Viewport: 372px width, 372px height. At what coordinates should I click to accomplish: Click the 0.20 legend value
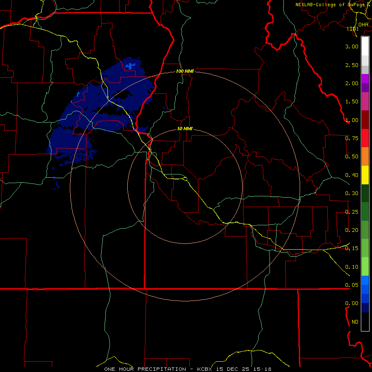click(352, 230)
